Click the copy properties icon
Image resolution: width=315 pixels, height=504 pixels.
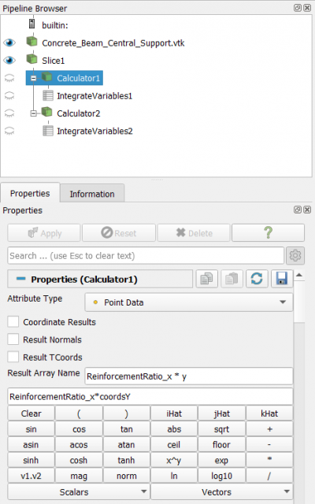pyautogui.click(x=206, y=279)
